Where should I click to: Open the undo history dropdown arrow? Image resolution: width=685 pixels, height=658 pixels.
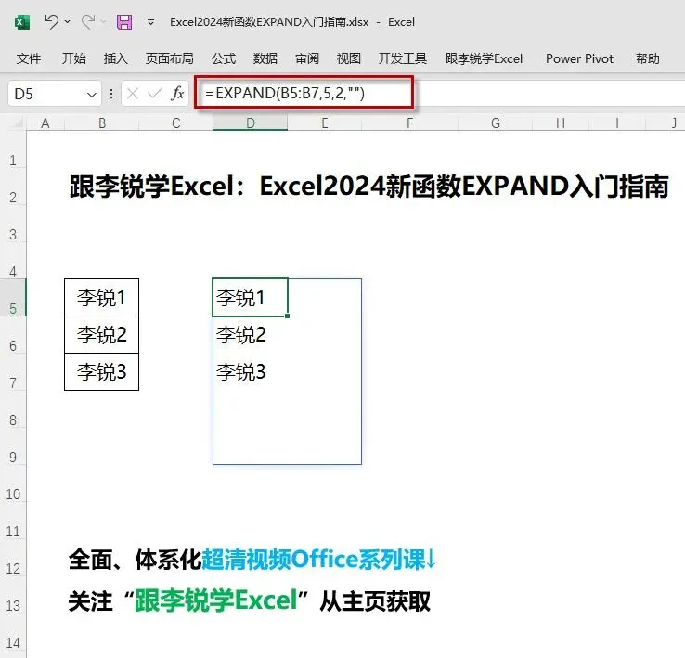pos(67,21)
